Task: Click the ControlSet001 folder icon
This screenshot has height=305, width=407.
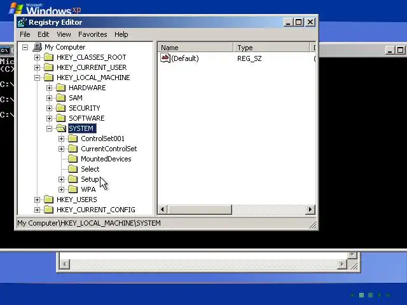Action: 73,139
